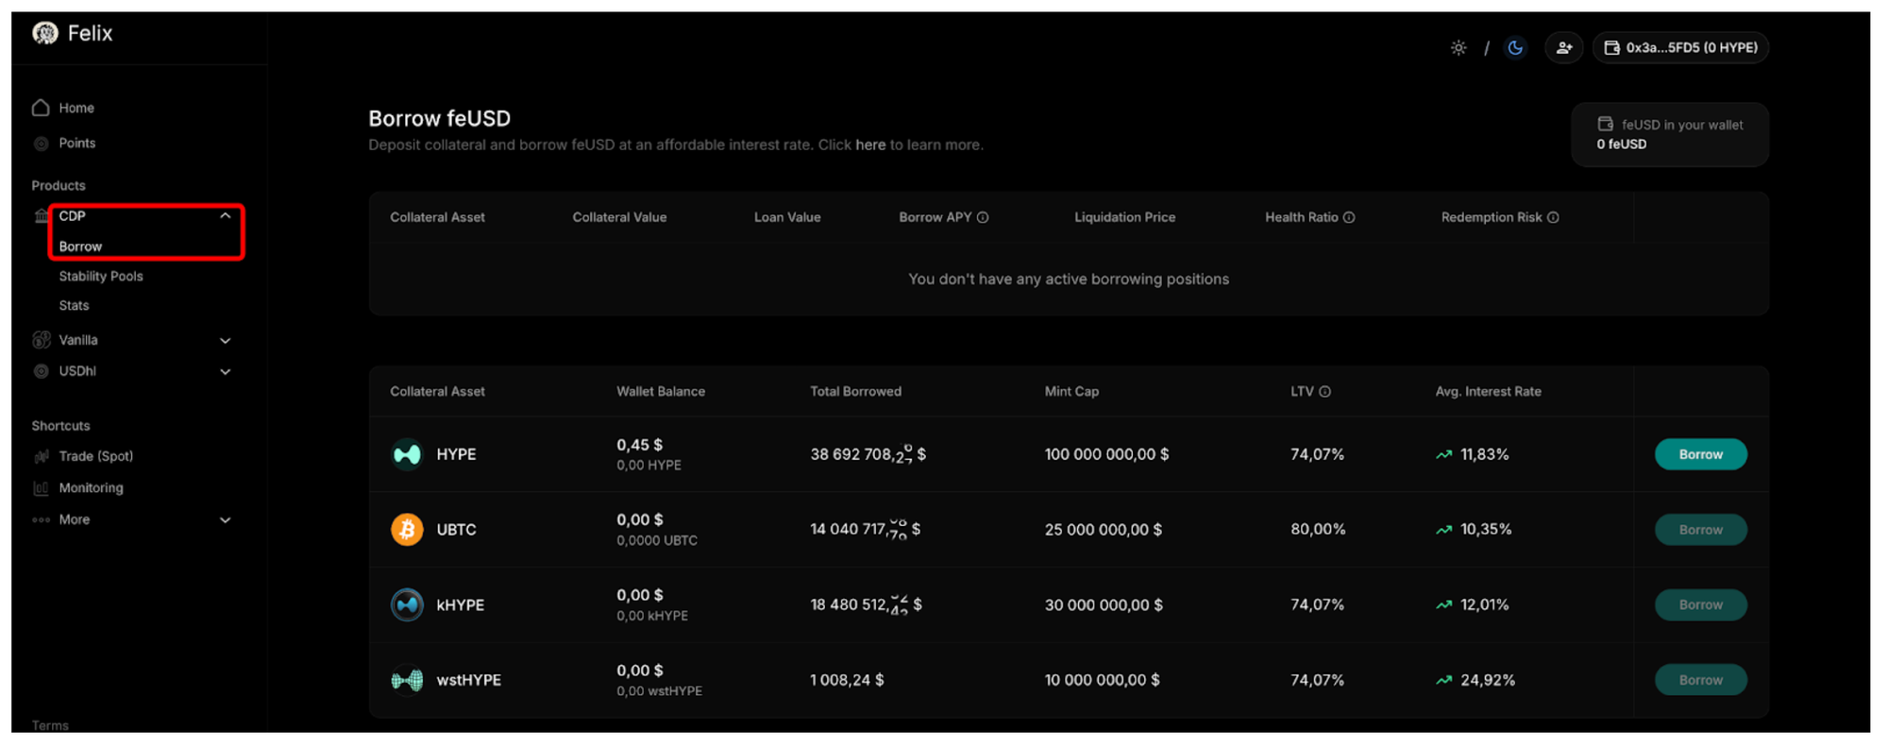Click the Felix logo icon
The height and width of the screenshot is (748, 1888).
[x=44, y=34]
